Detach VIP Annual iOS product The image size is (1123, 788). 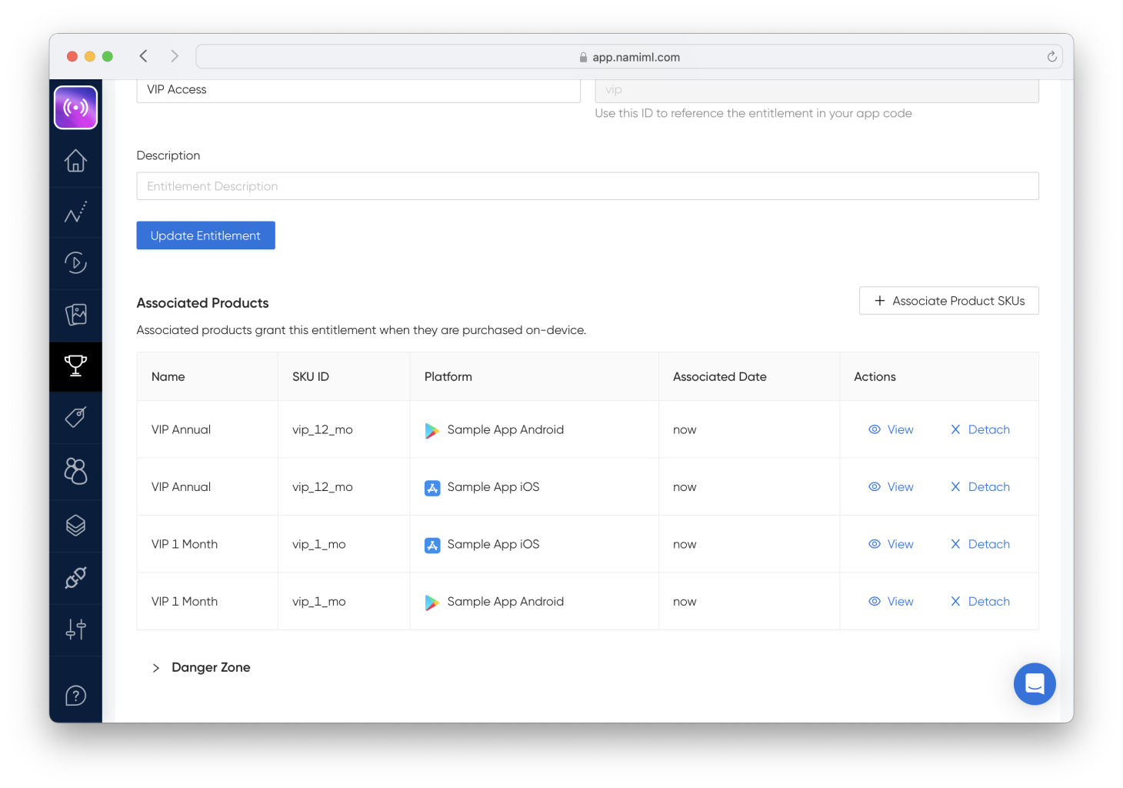[x=980, y=486]
